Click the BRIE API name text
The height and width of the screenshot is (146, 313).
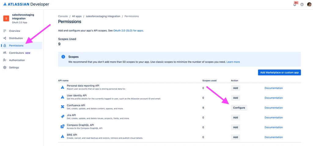coord(72,135)
